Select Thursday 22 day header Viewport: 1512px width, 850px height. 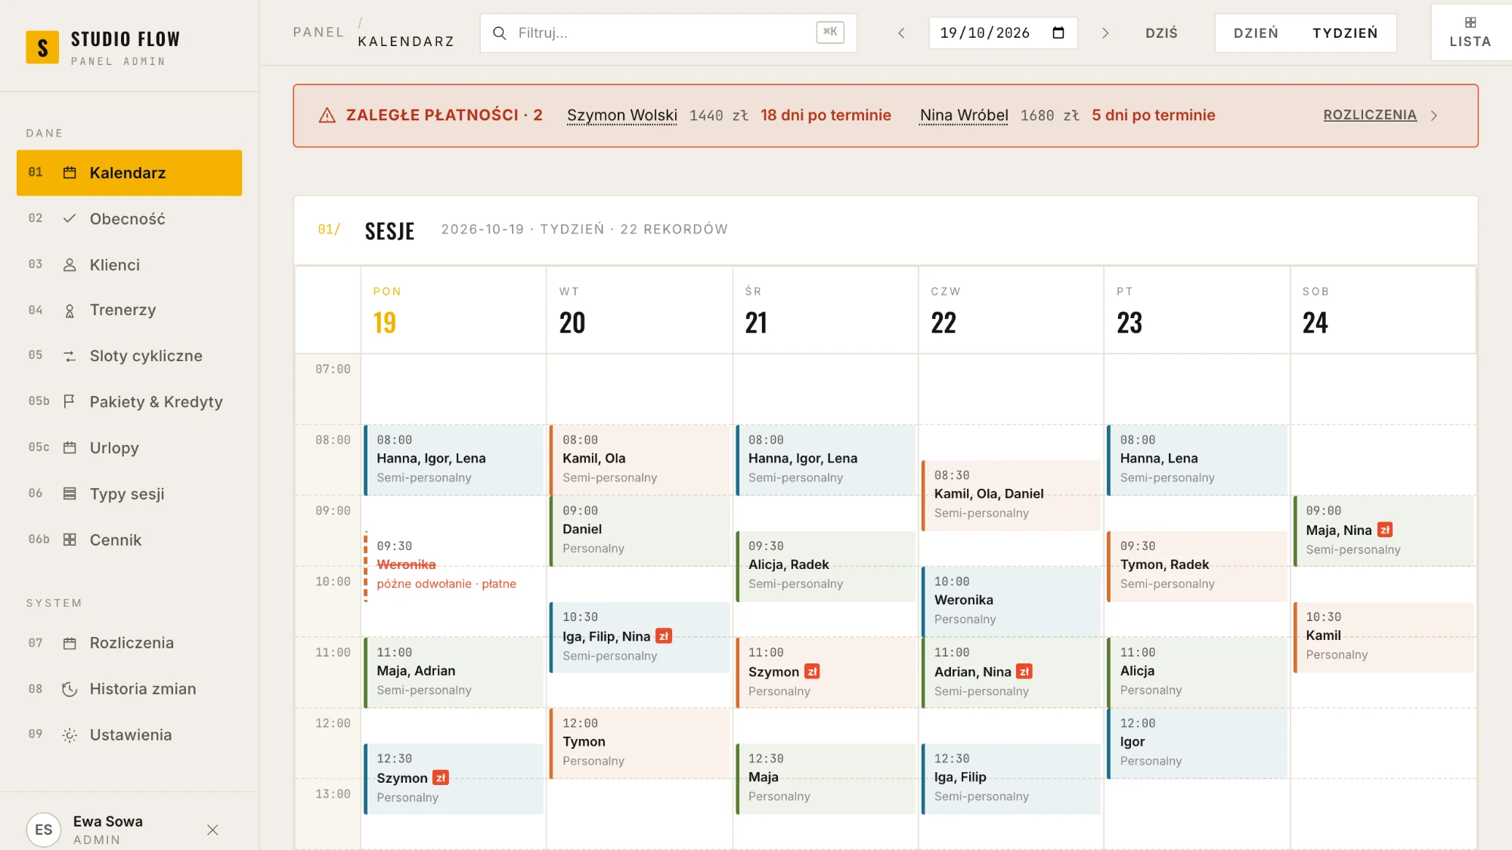coord(1011,311)
